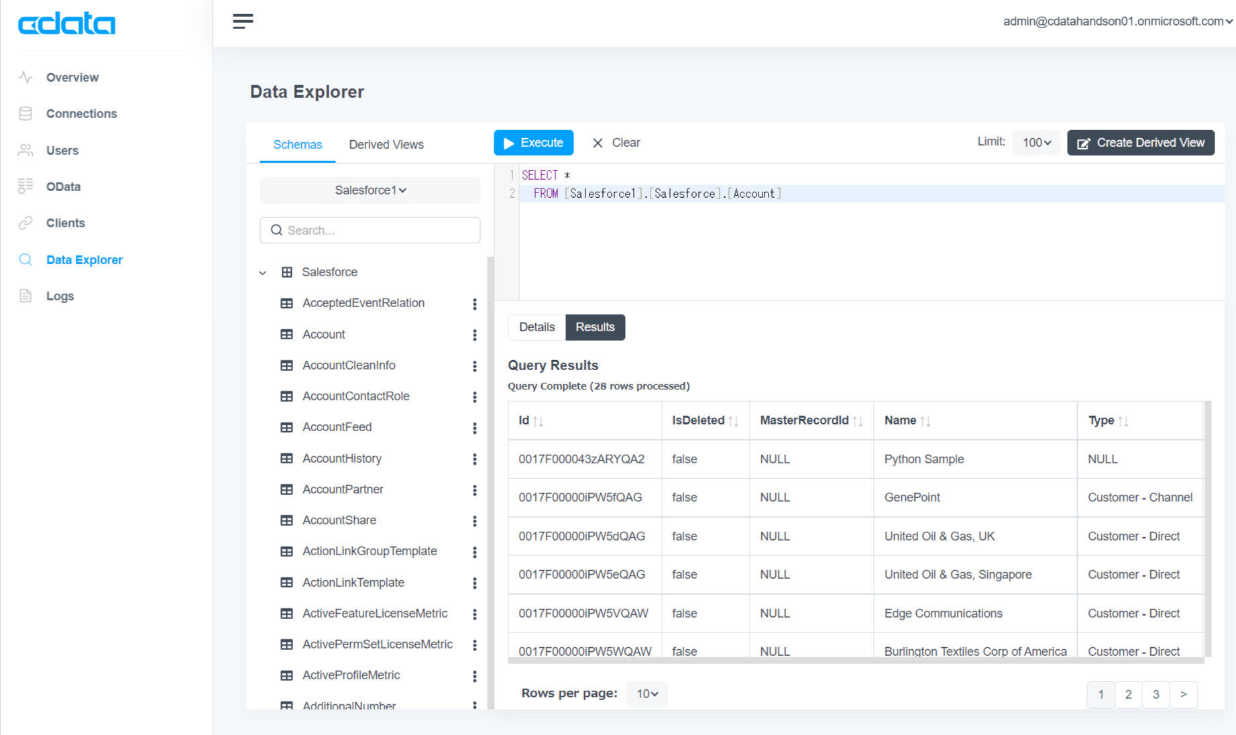
Task: Click the hamburger menu icon
Action: coord(243,21)
